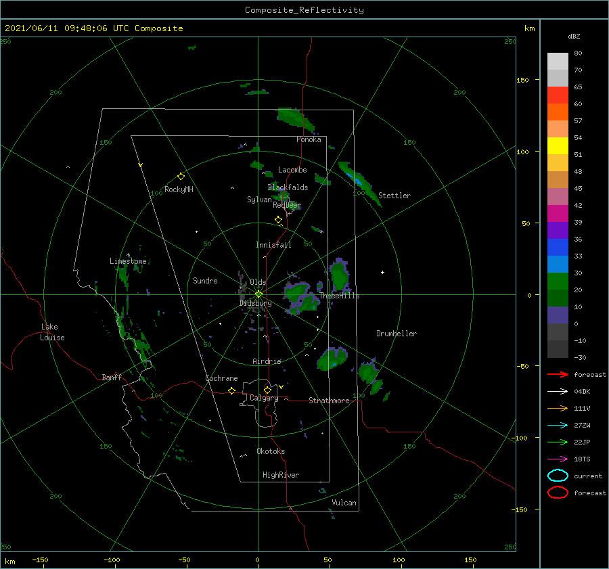Click the Olds town label
609x569 pixels.
point(258,282)
